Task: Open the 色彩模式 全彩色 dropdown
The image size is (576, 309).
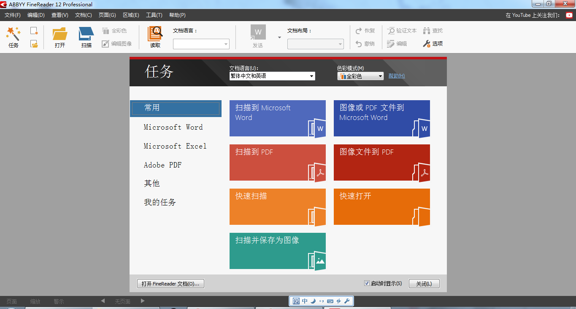Action: click(x=360, y=76)
